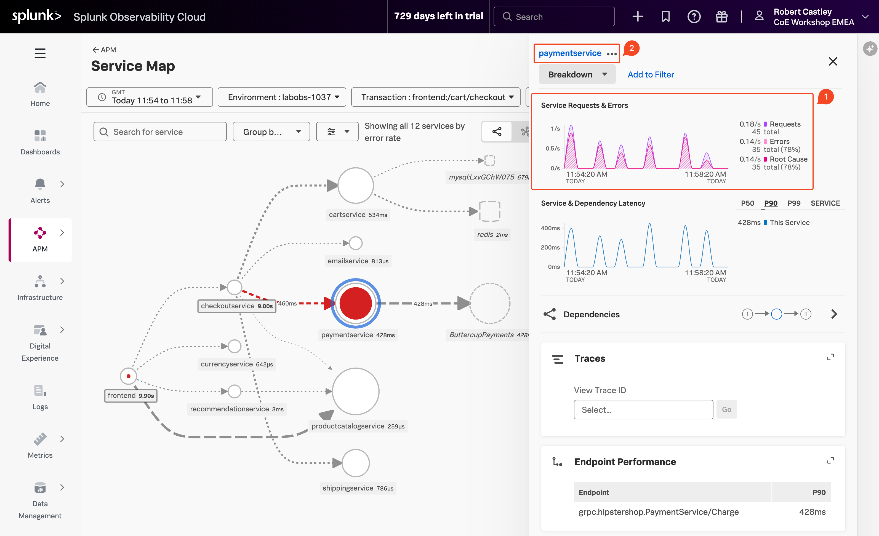Click the Requests purple legend swatch
Image resolution: width=879 pixels, height=536 pixels.
(765, 124)
